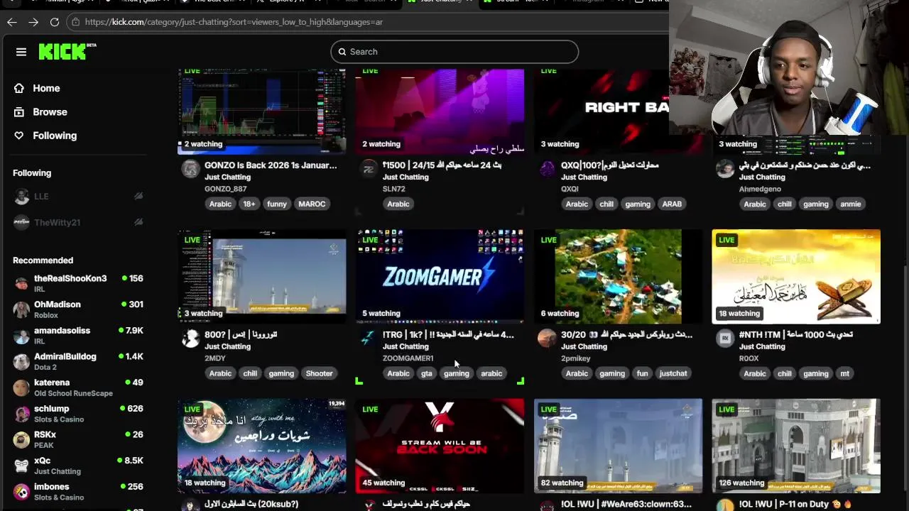Click the browser forward arrow
Image resolution: width=909 pixels, height=511 pixels.
pyautogui.click(x=33, y=22)
